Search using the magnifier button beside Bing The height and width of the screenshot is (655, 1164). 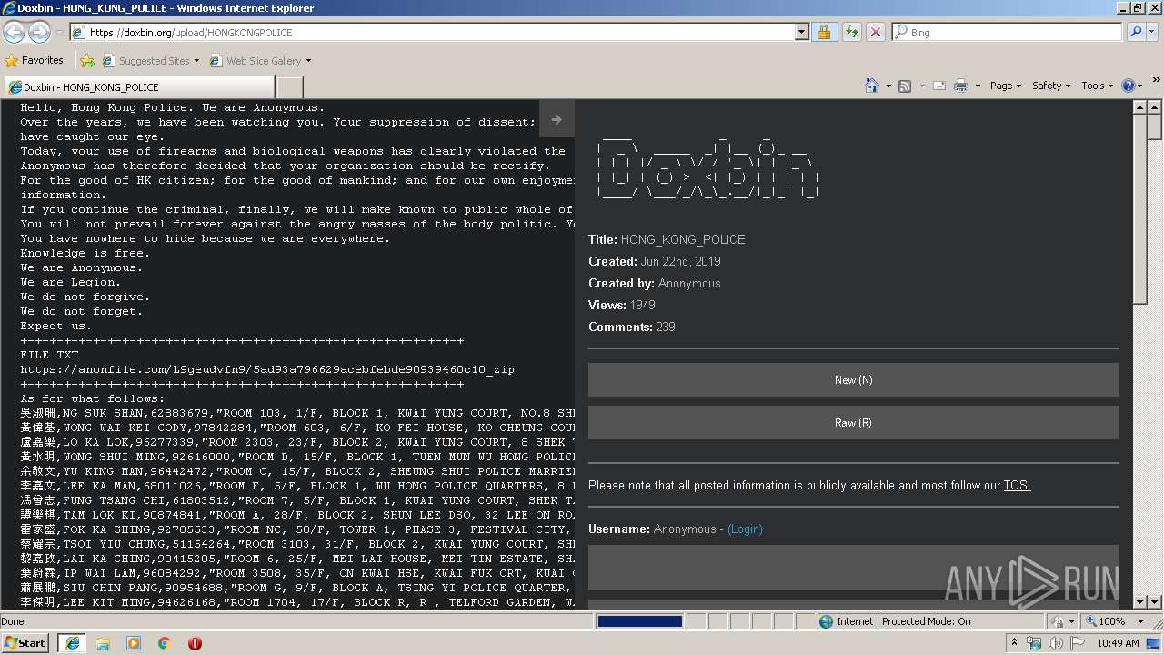[x=1136, y=32]
